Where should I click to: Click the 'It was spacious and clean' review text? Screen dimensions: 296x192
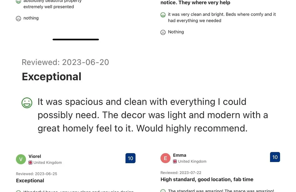pyautogui.click(x=153, y=115)
